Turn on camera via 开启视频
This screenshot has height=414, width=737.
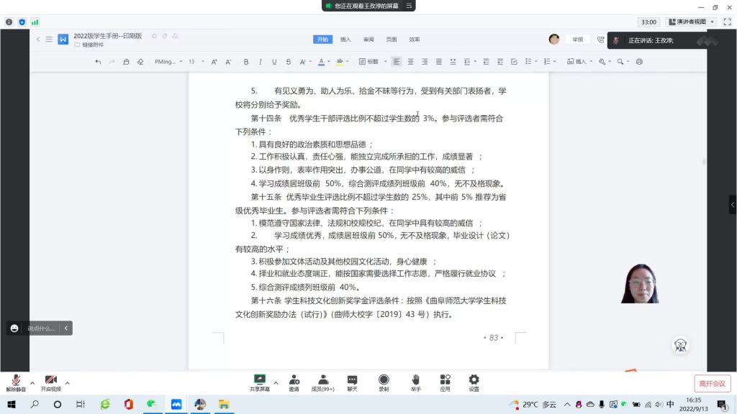[x=50, y=382]
